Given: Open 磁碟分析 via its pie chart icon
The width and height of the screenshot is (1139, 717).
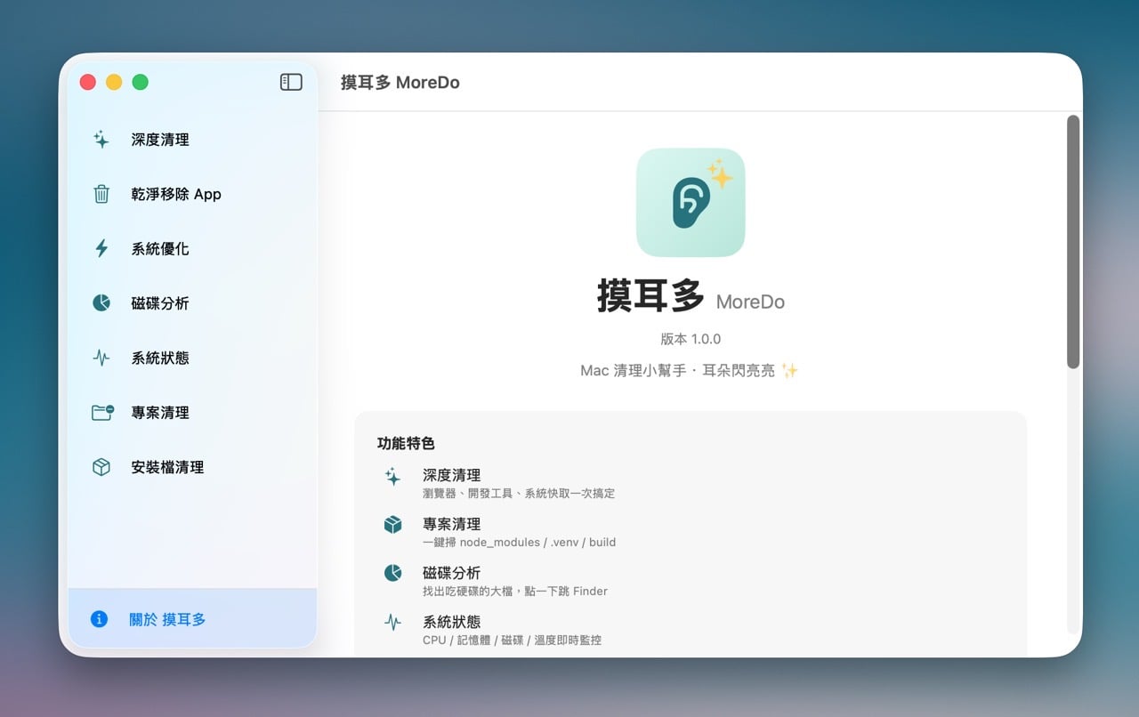Looking at the screenshot, I should coord(101,302).
